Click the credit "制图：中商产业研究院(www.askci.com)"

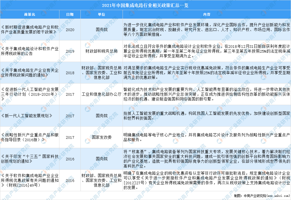[x=262, y=196]
